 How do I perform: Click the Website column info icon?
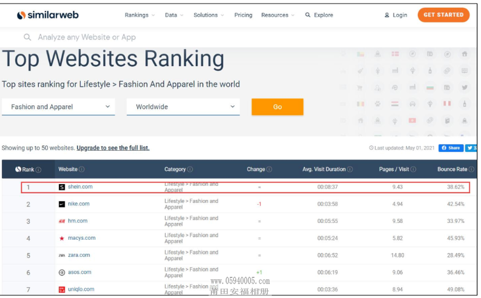tap(82, 170)
